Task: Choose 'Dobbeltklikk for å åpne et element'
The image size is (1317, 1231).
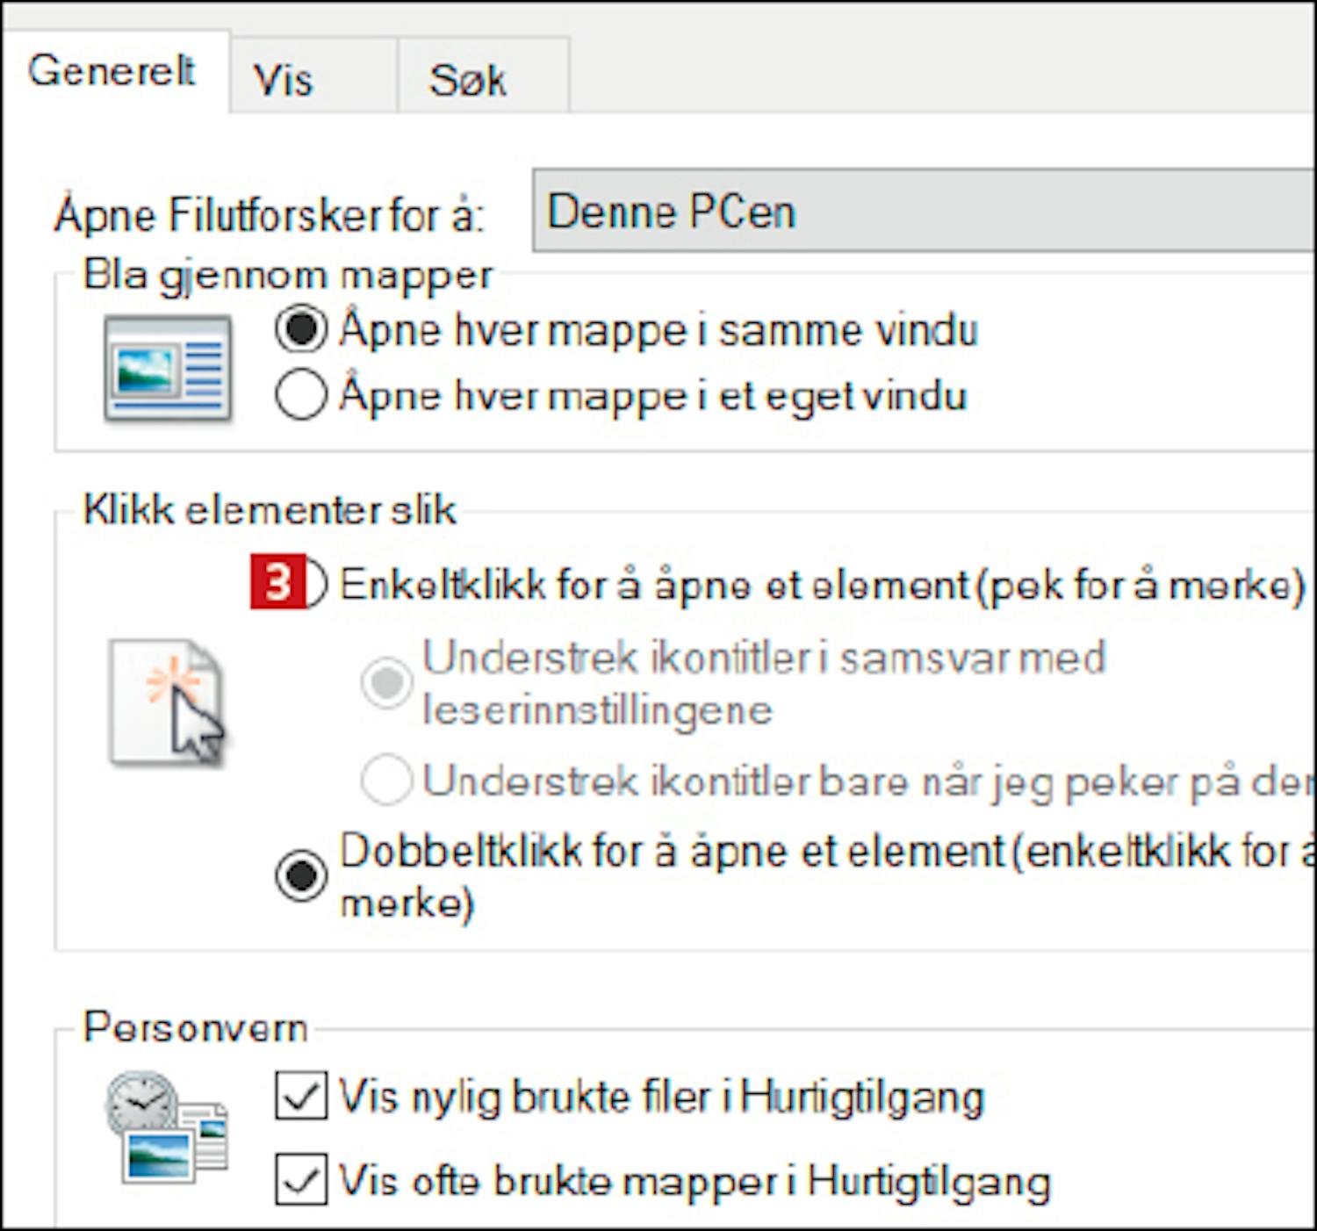Action: (x=301, y=875)
